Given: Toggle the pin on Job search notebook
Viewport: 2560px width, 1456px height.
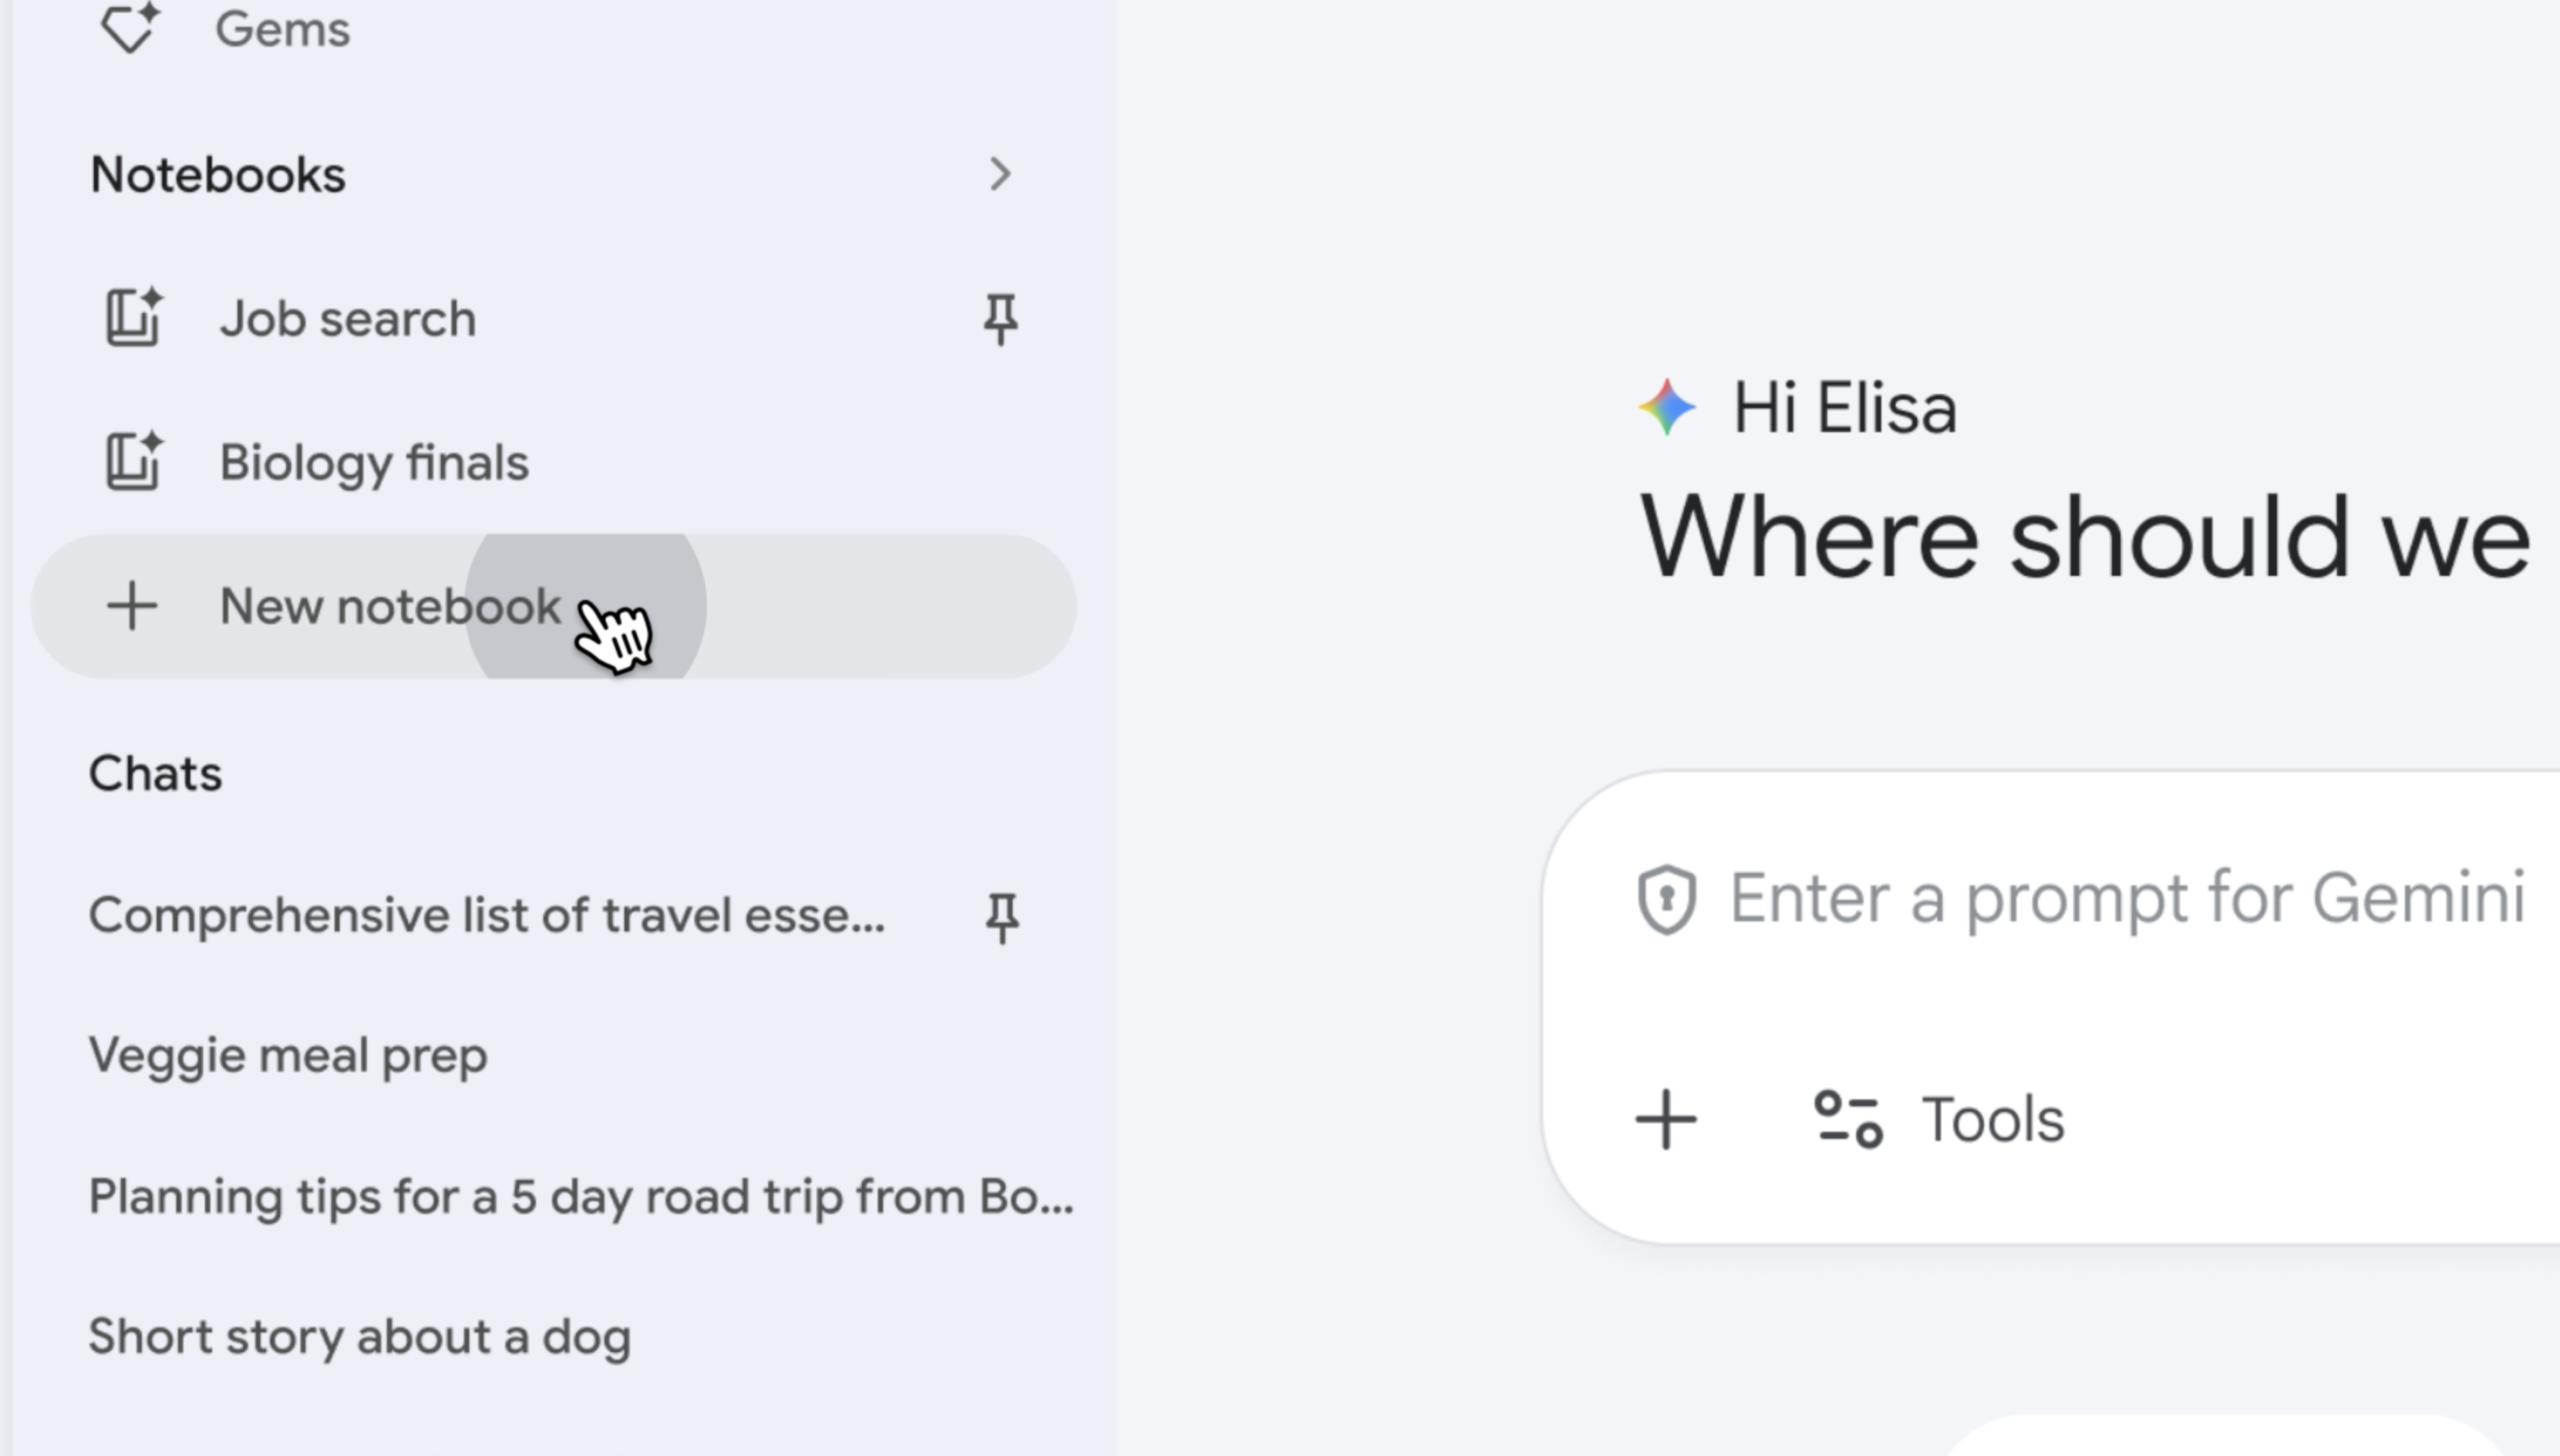Looking at the screenshot, I should coord(1000,319).
